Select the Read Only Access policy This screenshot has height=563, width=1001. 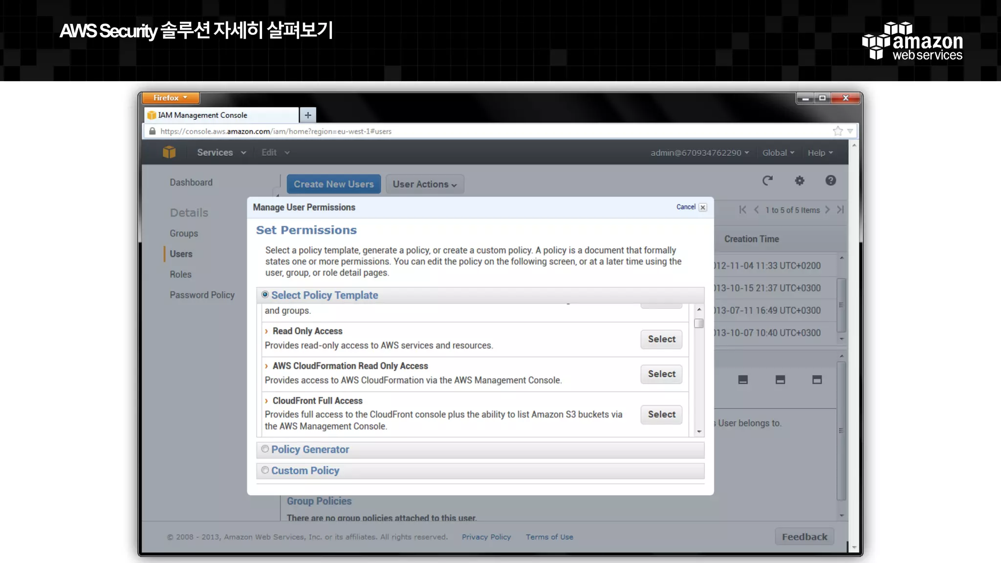pos(661,339)
